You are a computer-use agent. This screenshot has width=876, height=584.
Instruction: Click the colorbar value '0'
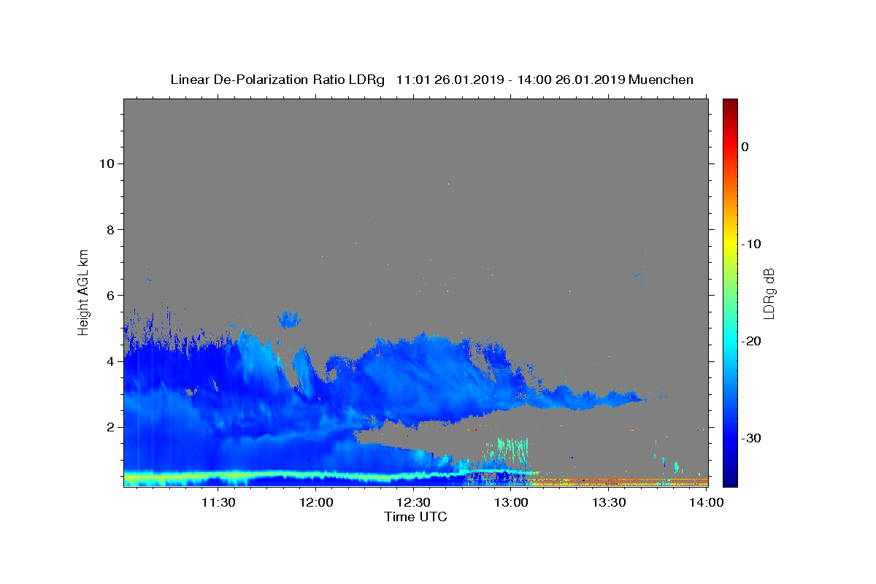[745, 147]
